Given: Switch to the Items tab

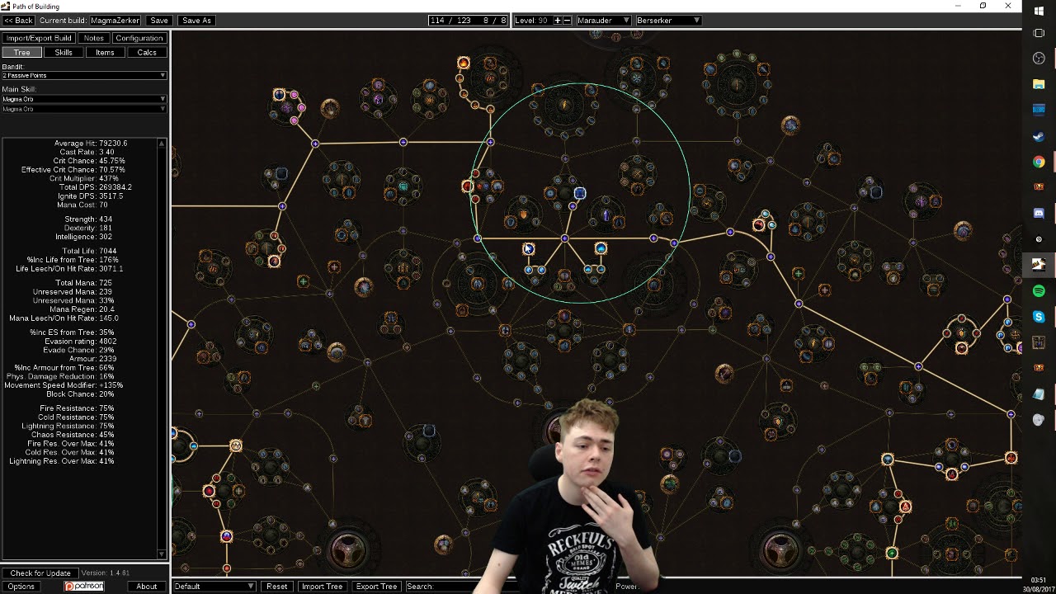Looking at the screenshot, I should click(105, 53).
